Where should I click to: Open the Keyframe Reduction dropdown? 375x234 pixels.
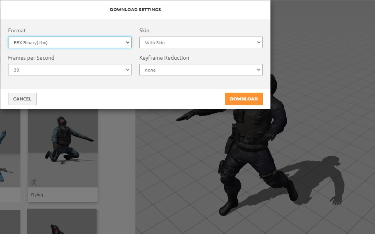click(x=201, y=70)
